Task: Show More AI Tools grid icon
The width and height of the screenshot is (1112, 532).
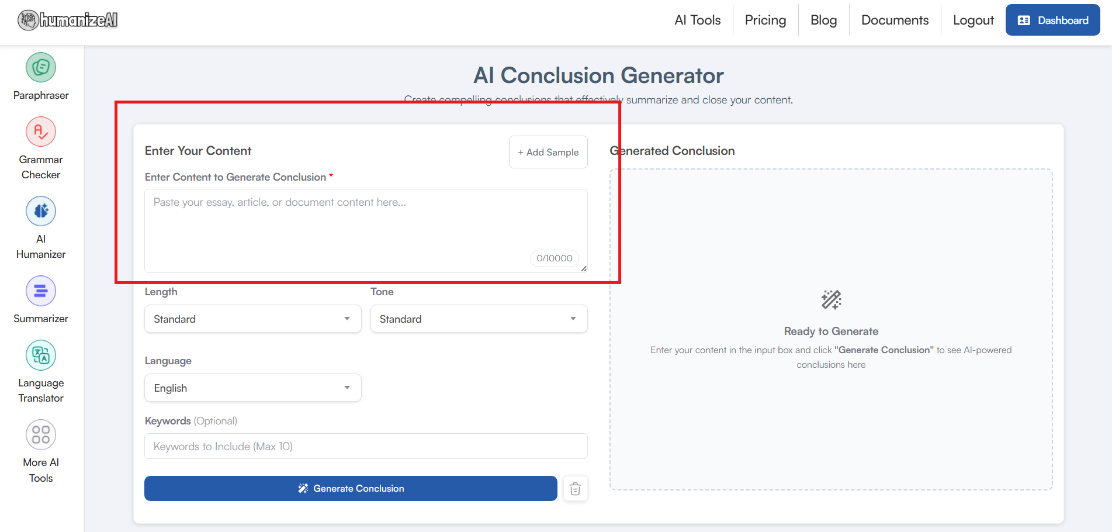Action: pyautogui.click(x=41, y=434)
